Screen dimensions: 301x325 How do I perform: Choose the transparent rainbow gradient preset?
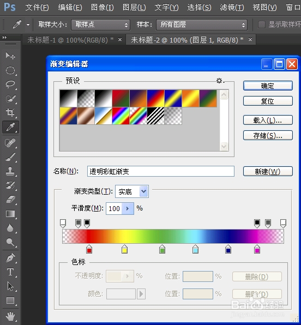click(139, 116)
